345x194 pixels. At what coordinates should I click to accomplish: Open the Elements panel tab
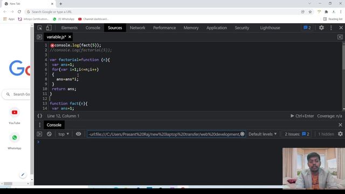70,27
